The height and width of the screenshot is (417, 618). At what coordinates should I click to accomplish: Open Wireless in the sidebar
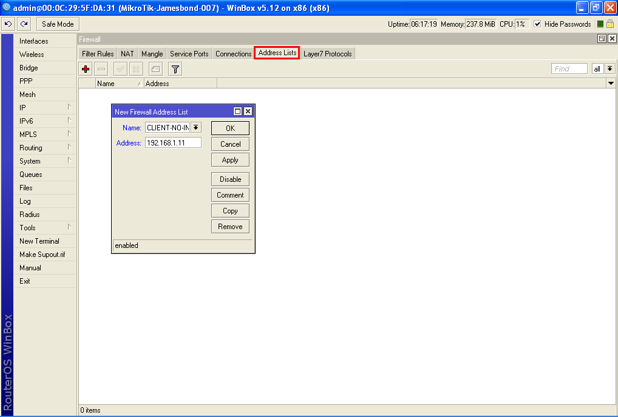tap(45, 55)
